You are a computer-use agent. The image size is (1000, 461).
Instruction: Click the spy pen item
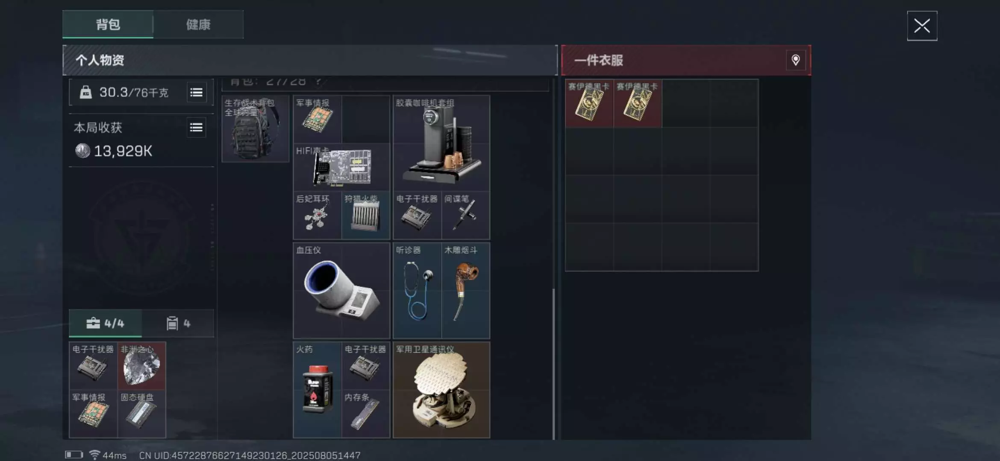tap(465, 215)
